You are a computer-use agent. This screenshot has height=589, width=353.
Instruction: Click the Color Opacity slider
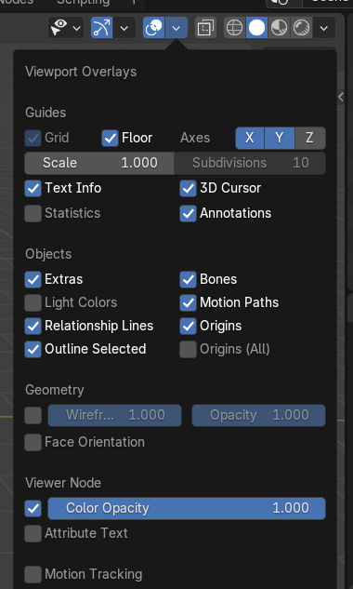pos(187,508)
